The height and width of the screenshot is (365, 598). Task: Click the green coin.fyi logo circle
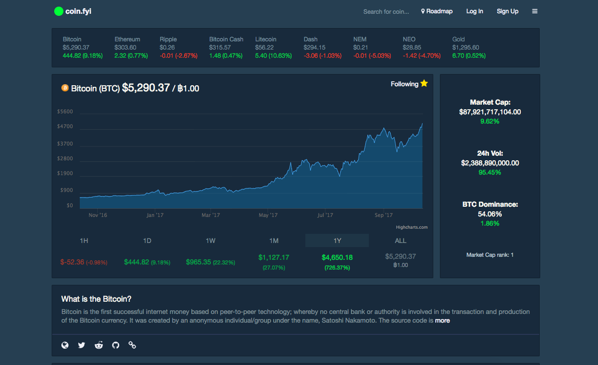click(x=58, y=11)
